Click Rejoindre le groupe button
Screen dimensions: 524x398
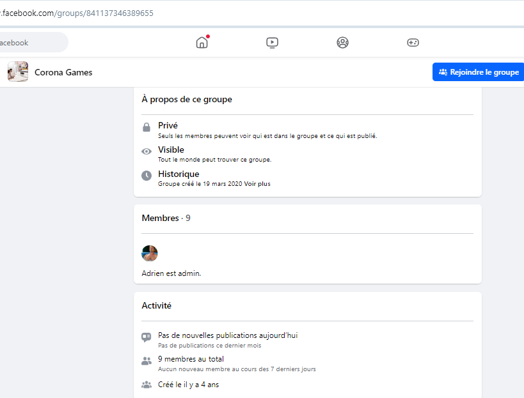479,72
